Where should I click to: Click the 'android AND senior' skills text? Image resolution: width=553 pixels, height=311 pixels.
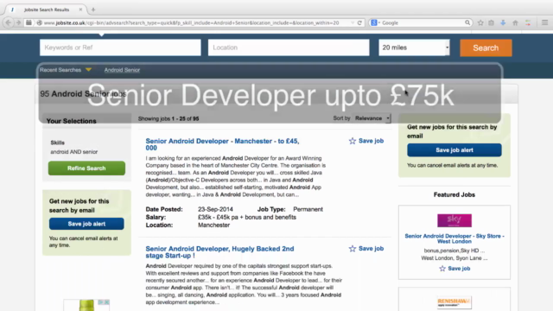pos(74,152)
